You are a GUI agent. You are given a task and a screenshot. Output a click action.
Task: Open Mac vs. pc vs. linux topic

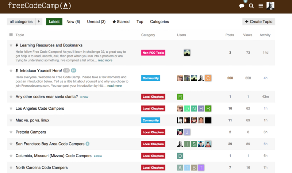pyautogui.click(x=32, y=120)
